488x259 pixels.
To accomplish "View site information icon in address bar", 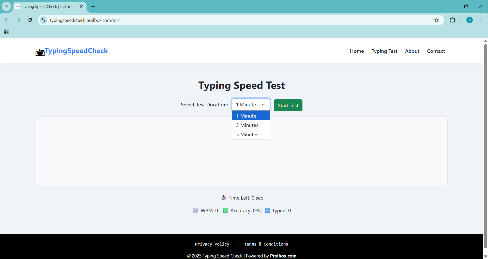I will (x=44, y=20).
